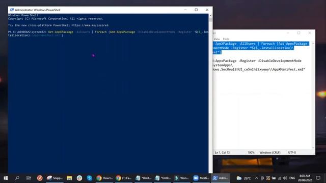Open the Notepad Help menu
This screenshot has height=183, width=326.
tap(226, 39)
